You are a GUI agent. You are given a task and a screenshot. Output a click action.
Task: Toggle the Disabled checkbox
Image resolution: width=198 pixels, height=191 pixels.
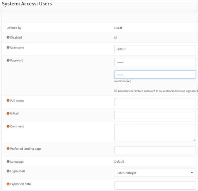pos(115,37)
